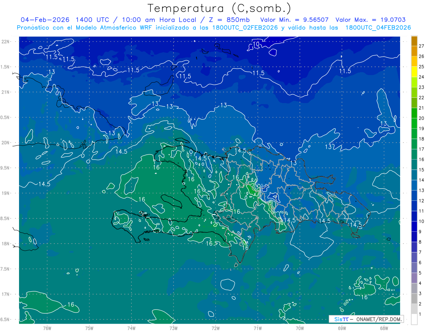The height and width of the screenshot is (333, 431).
Task: Click the '68W' longitude axis label
Action: (384, 328)
